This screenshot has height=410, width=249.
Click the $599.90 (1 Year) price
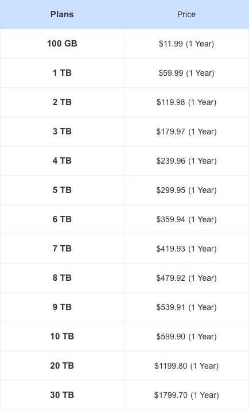[x=186, y=336]
